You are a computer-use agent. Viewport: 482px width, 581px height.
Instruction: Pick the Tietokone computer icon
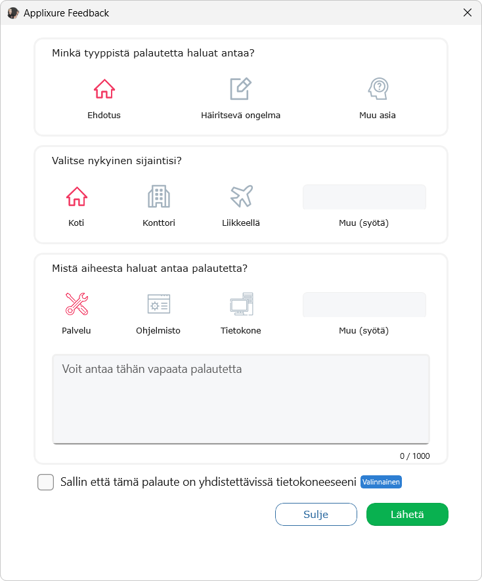pos(241,303)
